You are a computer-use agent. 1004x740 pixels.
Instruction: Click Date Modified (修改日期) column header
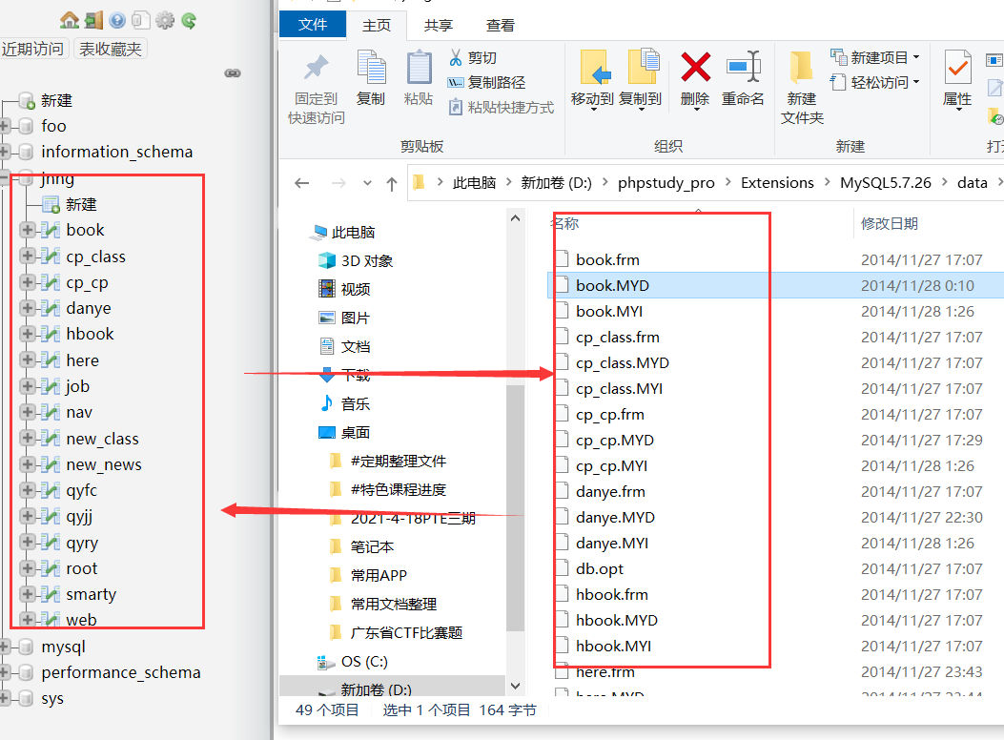890,223
